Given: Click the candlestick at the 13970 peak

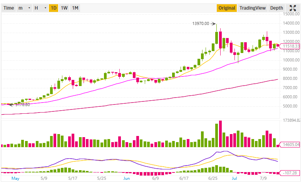Looking at the screenshot, I should coord(217,35).
